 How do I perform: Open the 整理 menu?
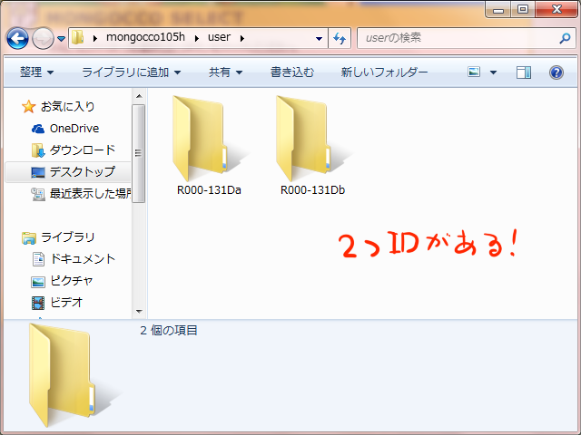coord(36,72)
